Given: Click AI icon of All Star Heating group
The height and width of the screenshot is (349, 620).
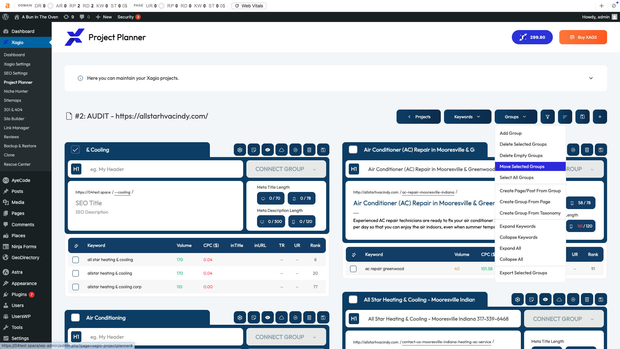Looking at the screenshot, I should click(x=573, y=300).
